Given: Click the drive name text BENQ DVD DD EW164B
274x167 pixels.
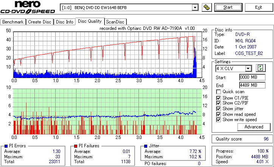Looking at the screenshot, I should pos(100,8).
